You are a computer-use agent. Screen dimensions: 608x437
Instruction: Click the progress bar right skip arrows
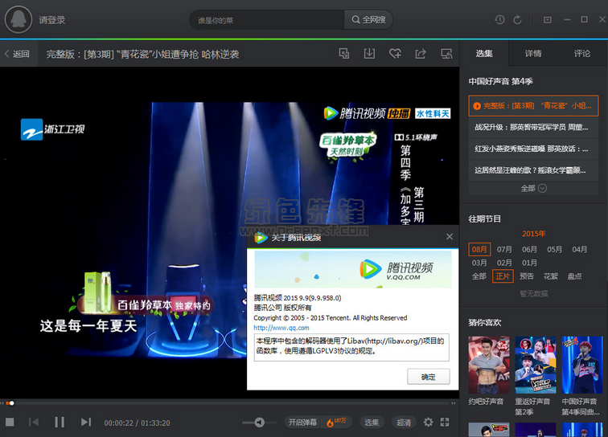(x=454, y=403)
